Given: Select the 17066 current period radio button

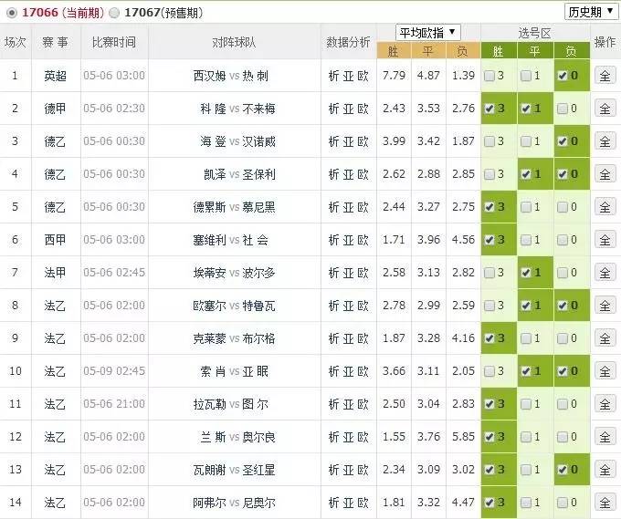Looking at the screenshot, I should pyautogui.click(x=12, y=13).
